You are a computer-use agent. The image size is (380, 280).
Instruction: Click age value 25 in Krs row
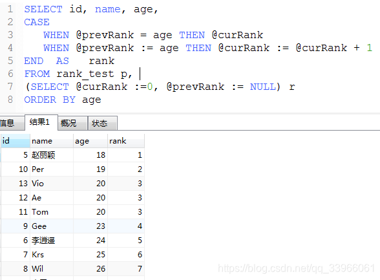click(x=90, y=255)
